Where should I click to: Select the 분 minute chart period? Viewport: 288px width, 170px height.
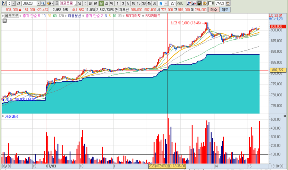pyautogui.click(x=101, y=3)
